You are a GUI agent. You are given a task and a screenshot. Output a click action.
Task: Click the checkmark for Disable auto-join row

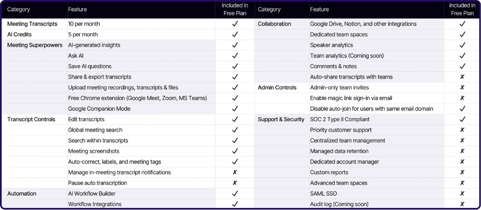coord(462,109)
